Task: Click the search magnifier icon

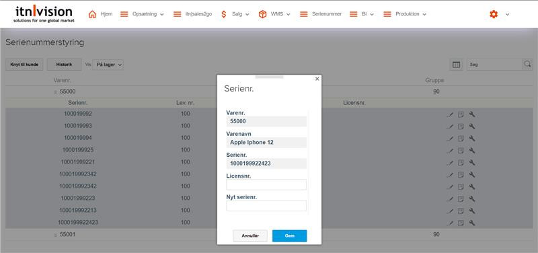Action: click(527, 64)
